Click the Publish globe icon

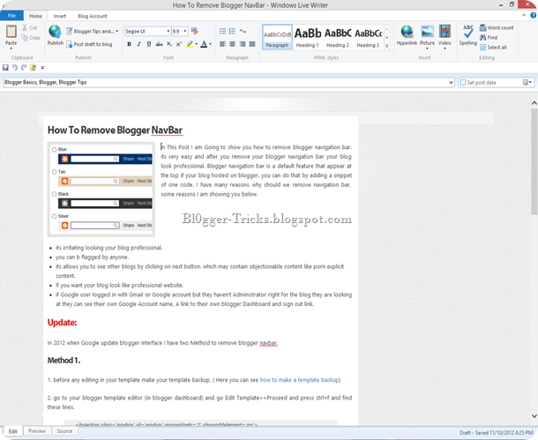[x=55, y=32]
